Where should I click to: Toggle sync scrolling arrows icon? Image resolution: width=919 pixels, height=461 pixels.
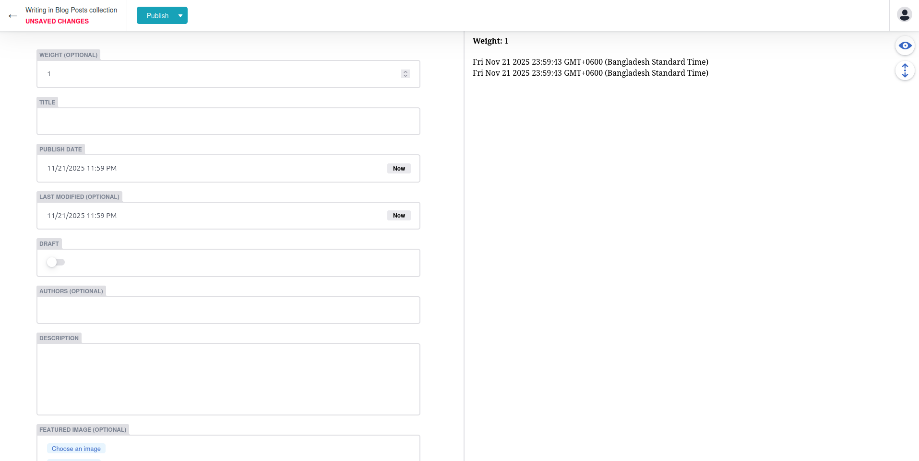click(905, 71)
